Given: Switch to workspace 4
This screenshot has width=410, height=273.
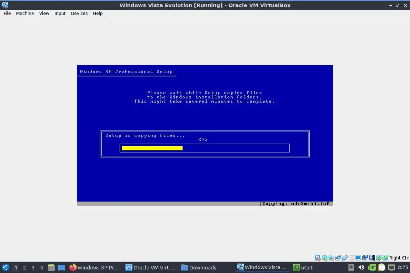Looking at the screenshot, I should 42,268.
